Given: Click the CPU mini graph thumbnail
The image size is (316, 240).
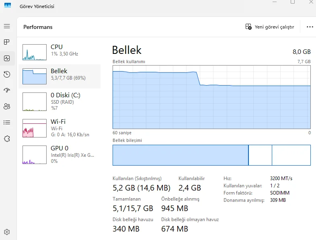Looking at the screenshot, I should click(x=35, y=52).
